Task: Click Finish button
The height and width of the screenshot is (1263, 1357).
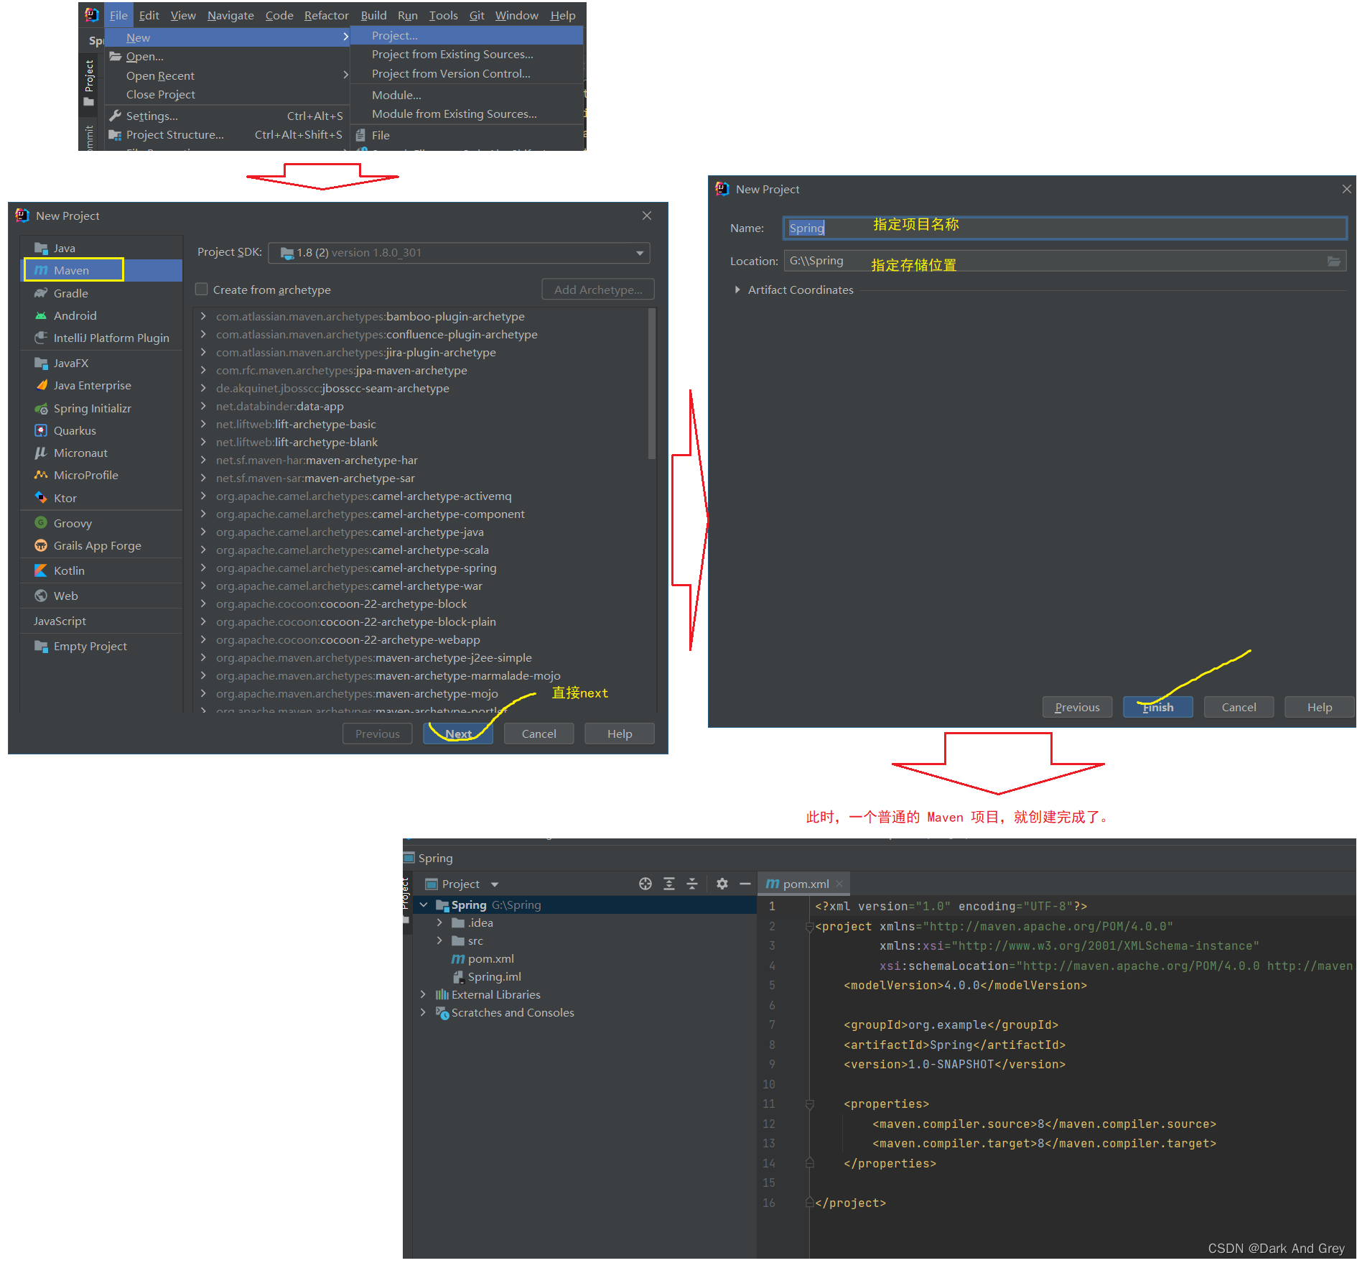Action: (x=1158, y=707)
